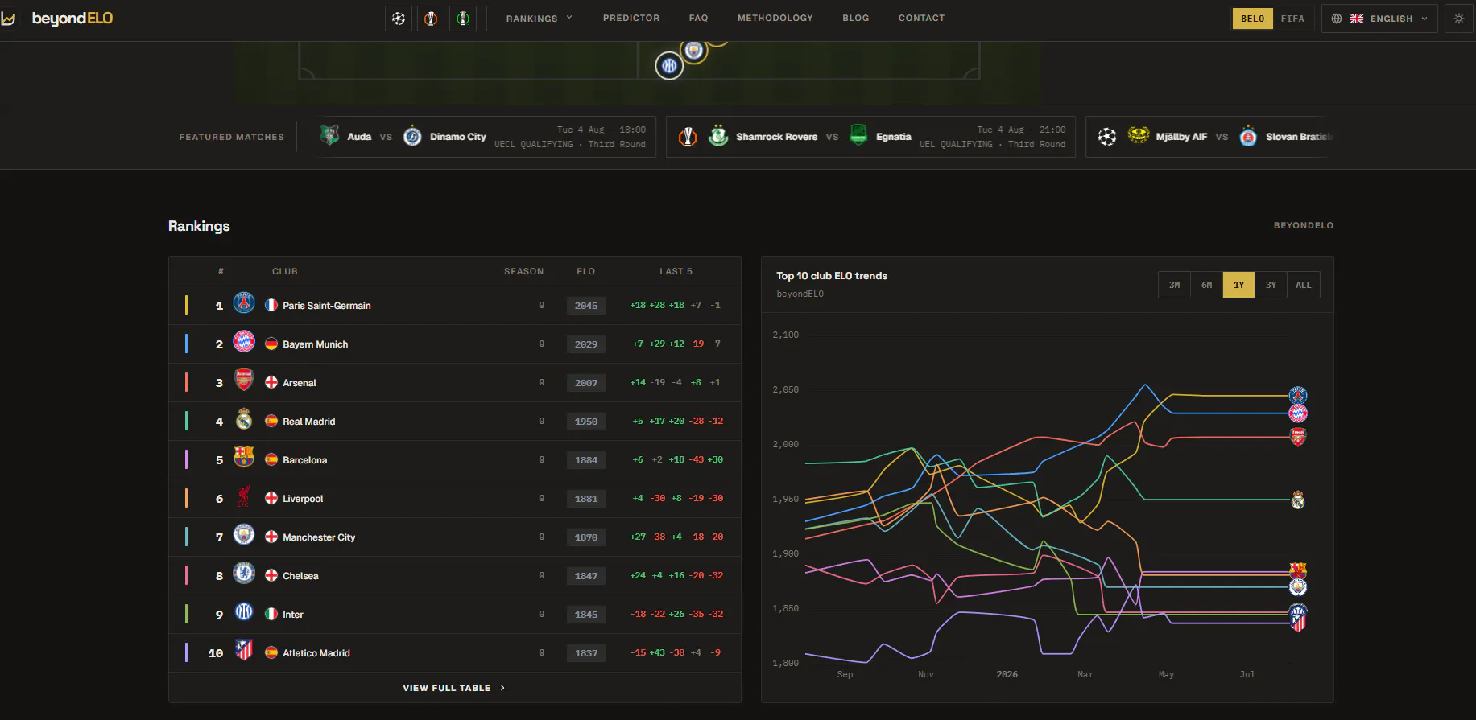Screen dimensions: 1476x720
Task: Click the Chelsea club name
Action: click(x=300, y=576)
